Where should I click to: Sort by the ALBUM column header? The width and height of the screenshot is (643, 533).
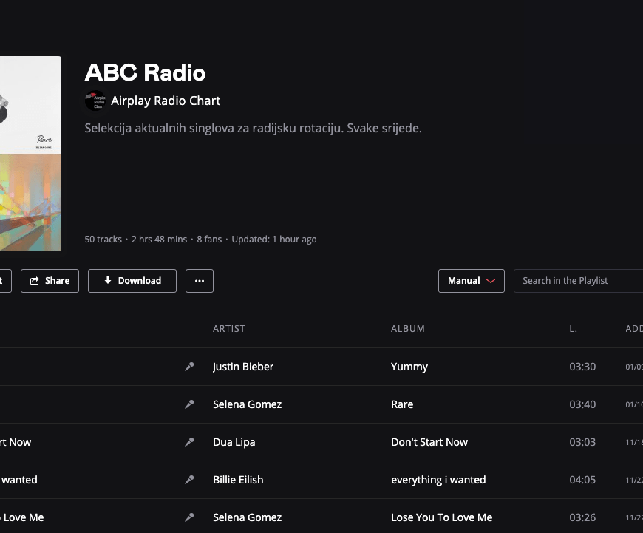point(407,329)
